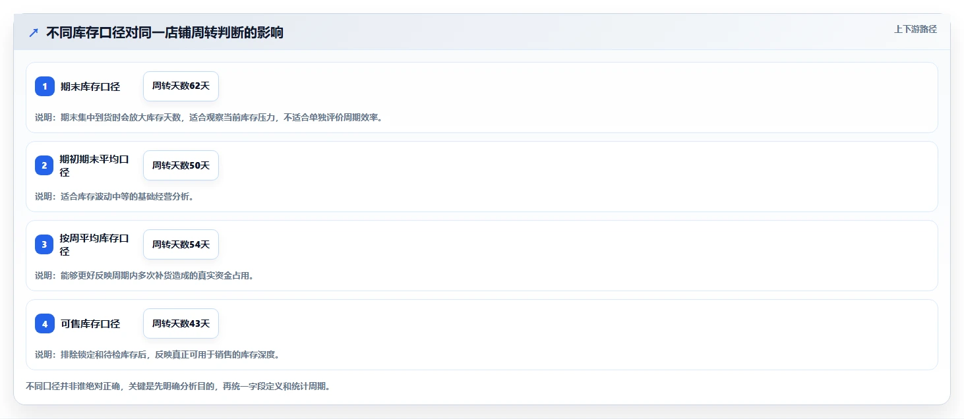Screen dimensions: 964x419
Task: Click the 周转天数43天 chip
Action: point(181,323)
